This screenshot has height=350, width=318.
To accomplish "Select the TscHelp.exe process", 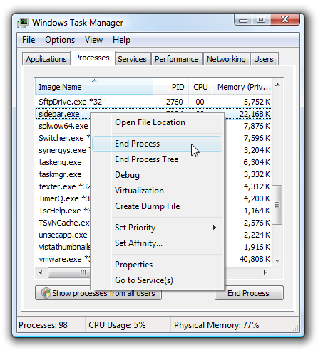I will pos(63,211).
